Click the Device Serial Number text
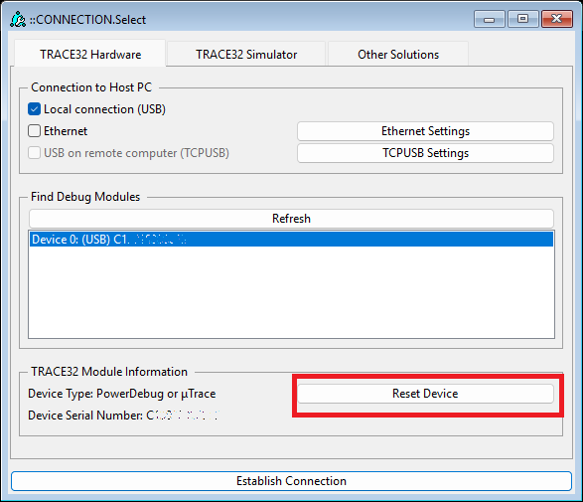Screen dimensions: 583x502 click(123, 416)
